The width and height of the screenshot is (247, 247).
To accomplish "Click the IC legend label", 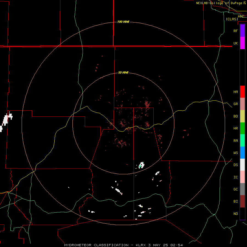I will click(235, 177).
